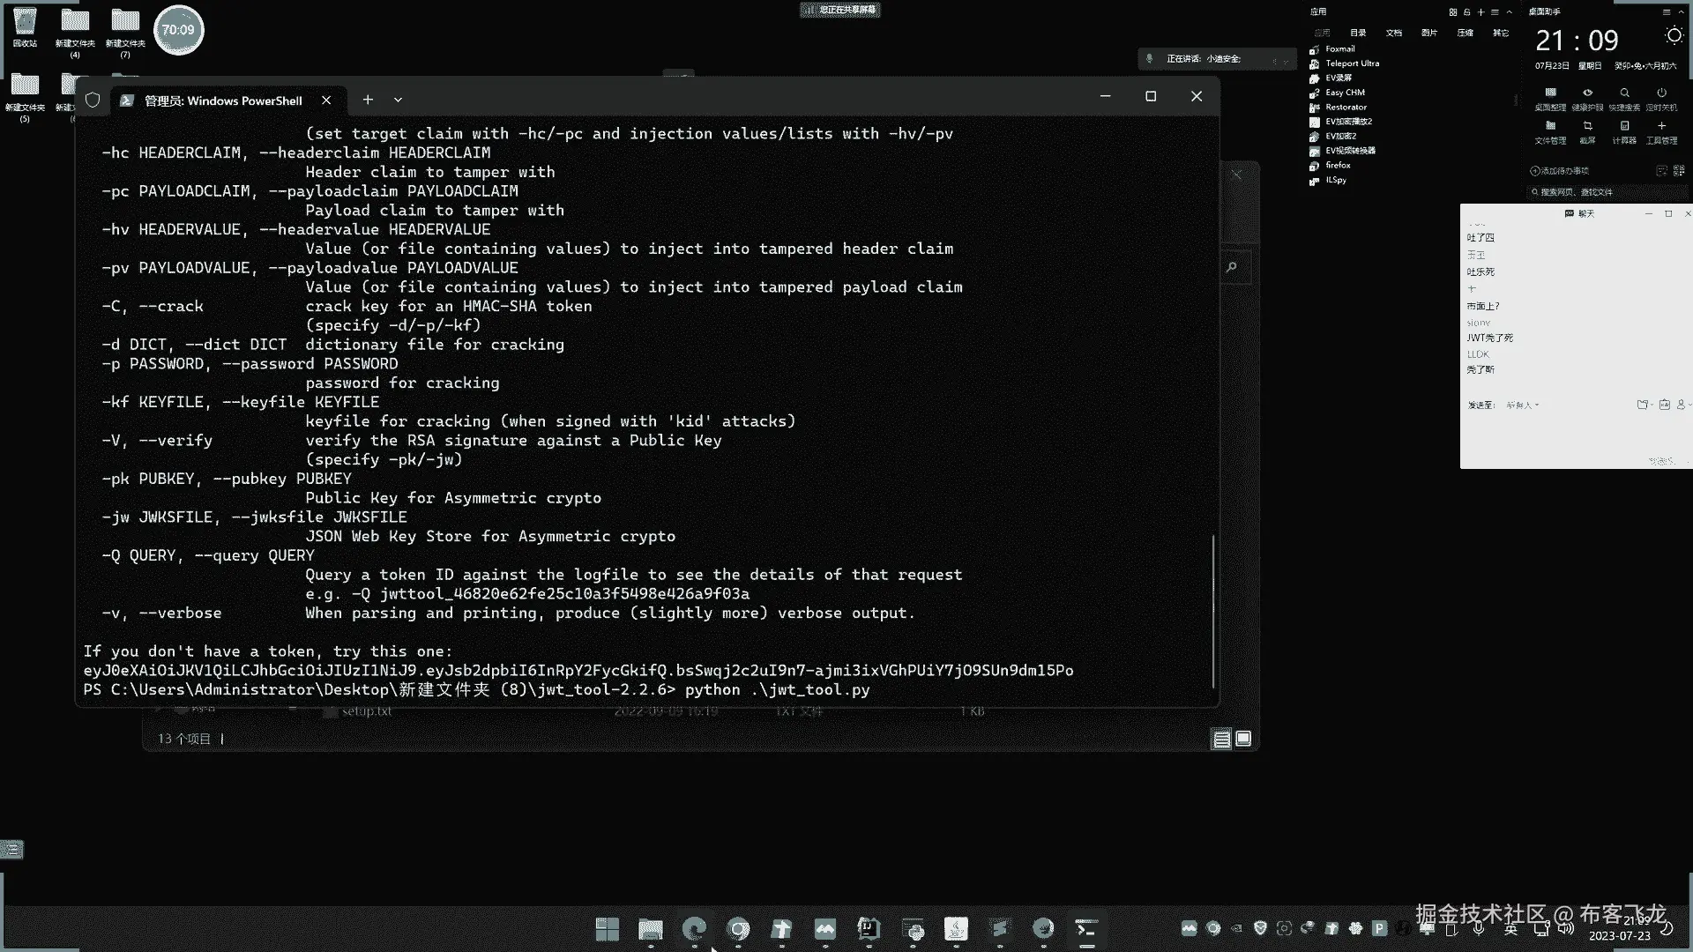Close the PowerShell tab

(x=326, y=100)
